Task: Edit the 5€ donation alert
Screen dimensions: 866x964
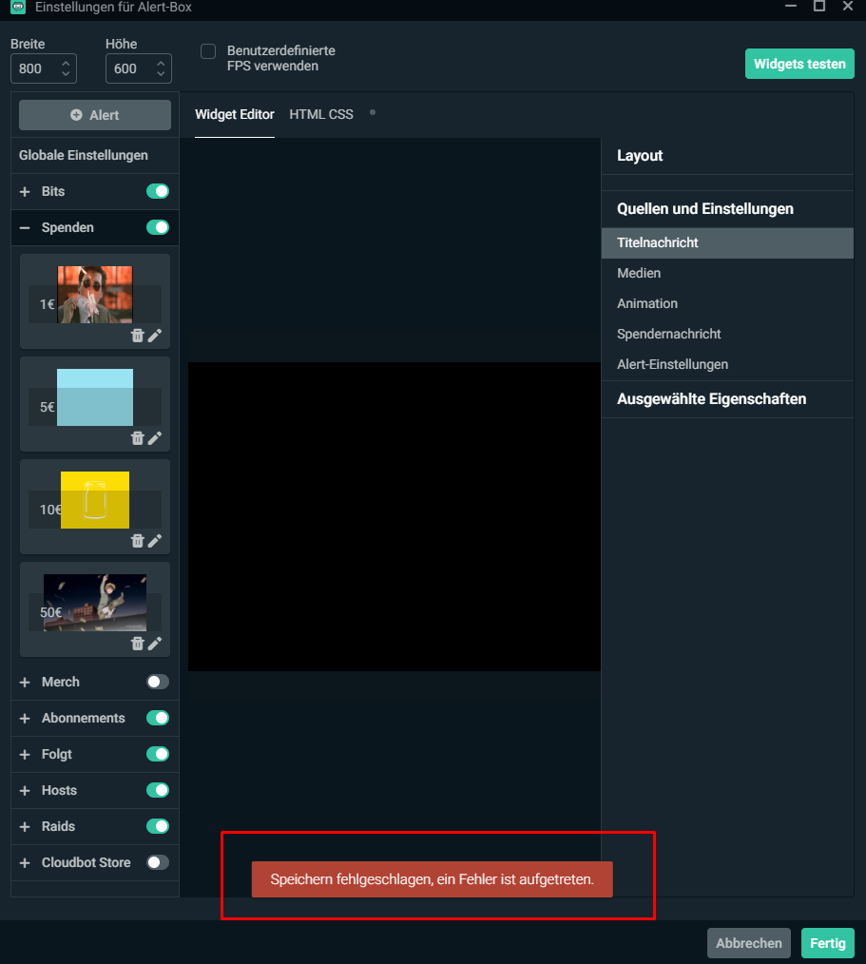Action: coord(155,438)
